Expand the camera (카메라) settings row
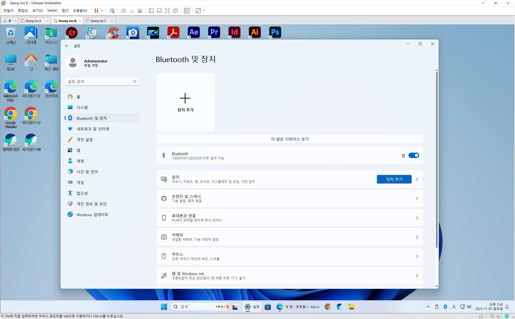This screenshot has width=515, height=319. pos(290,237)
